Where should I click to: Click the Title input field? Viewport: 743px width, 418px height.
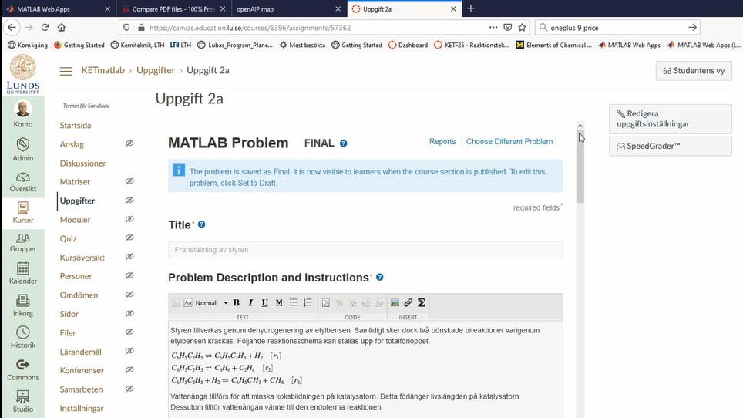pyautogui.click(x=365, y=250)
